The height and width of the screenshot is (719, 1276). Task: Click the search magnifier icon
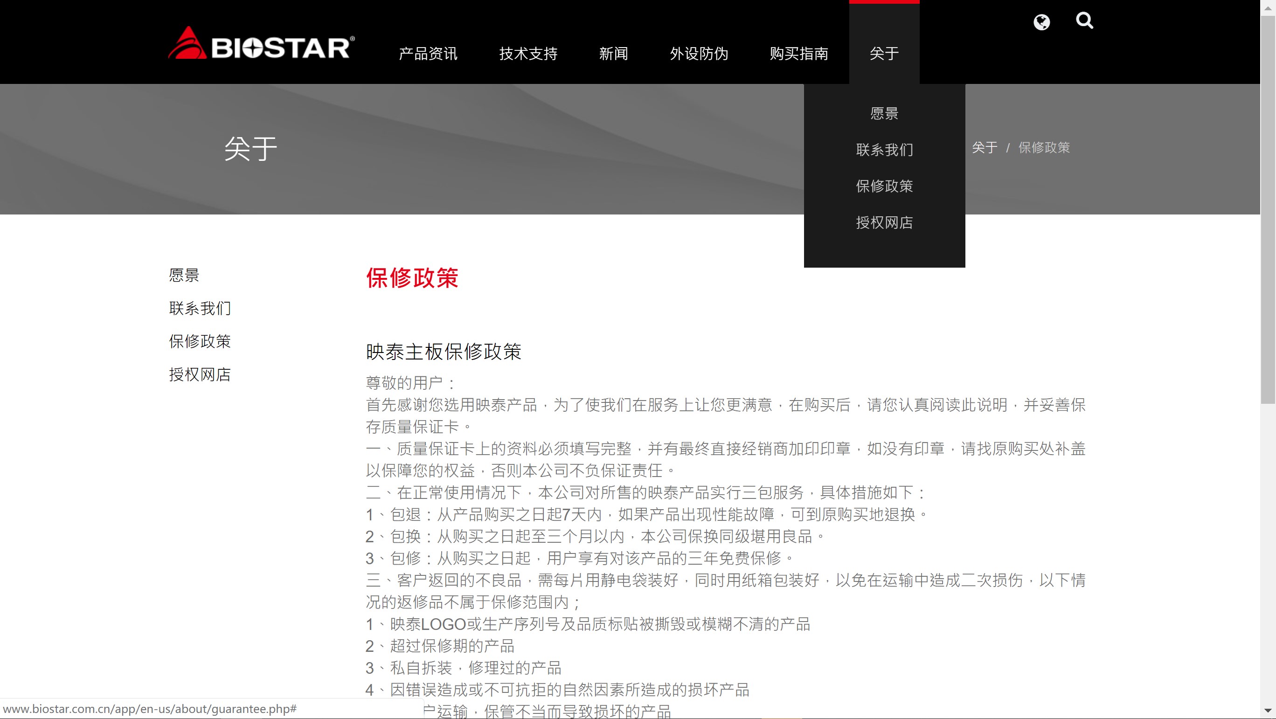click(x=1084, y=21)
